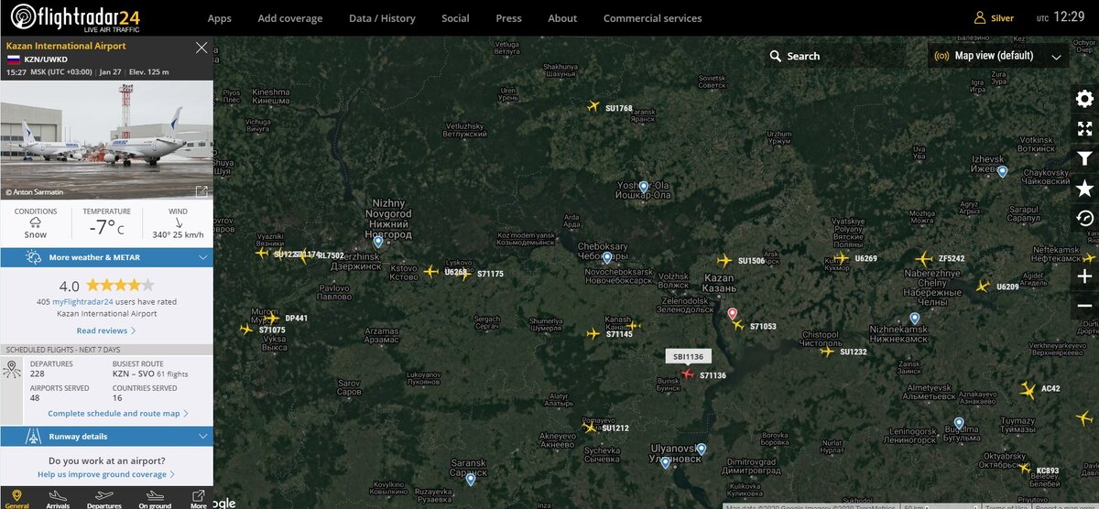The width and height of the screenshot is (1099, 509).
Task: Open Commercial services menu
Action: point(652,18)
